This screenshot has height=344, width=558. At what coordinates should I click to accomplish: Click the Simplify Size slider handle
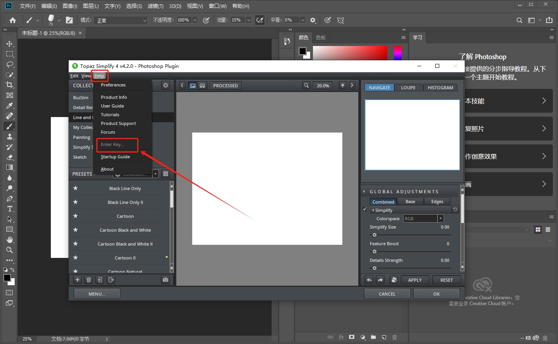tap(374, 235)
